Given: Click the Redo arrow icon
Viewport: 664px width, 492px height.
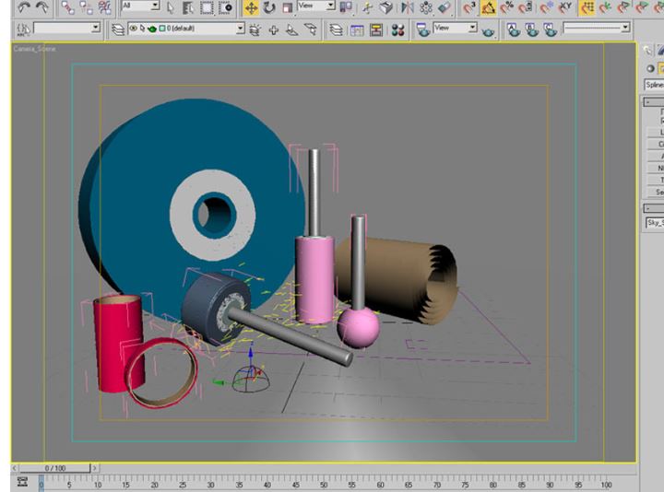Looking at the screenshot, I should tap(41, 7).
